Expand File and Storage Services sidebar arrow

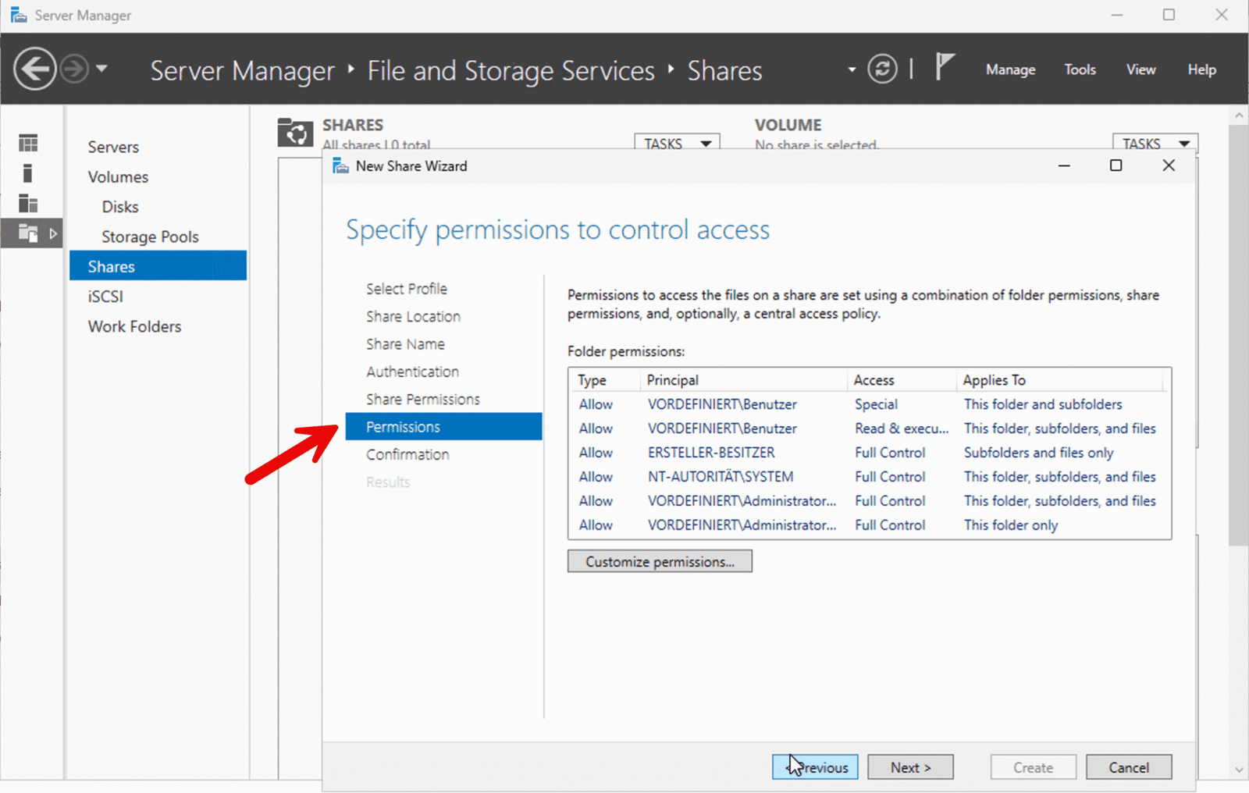(54, 233)
